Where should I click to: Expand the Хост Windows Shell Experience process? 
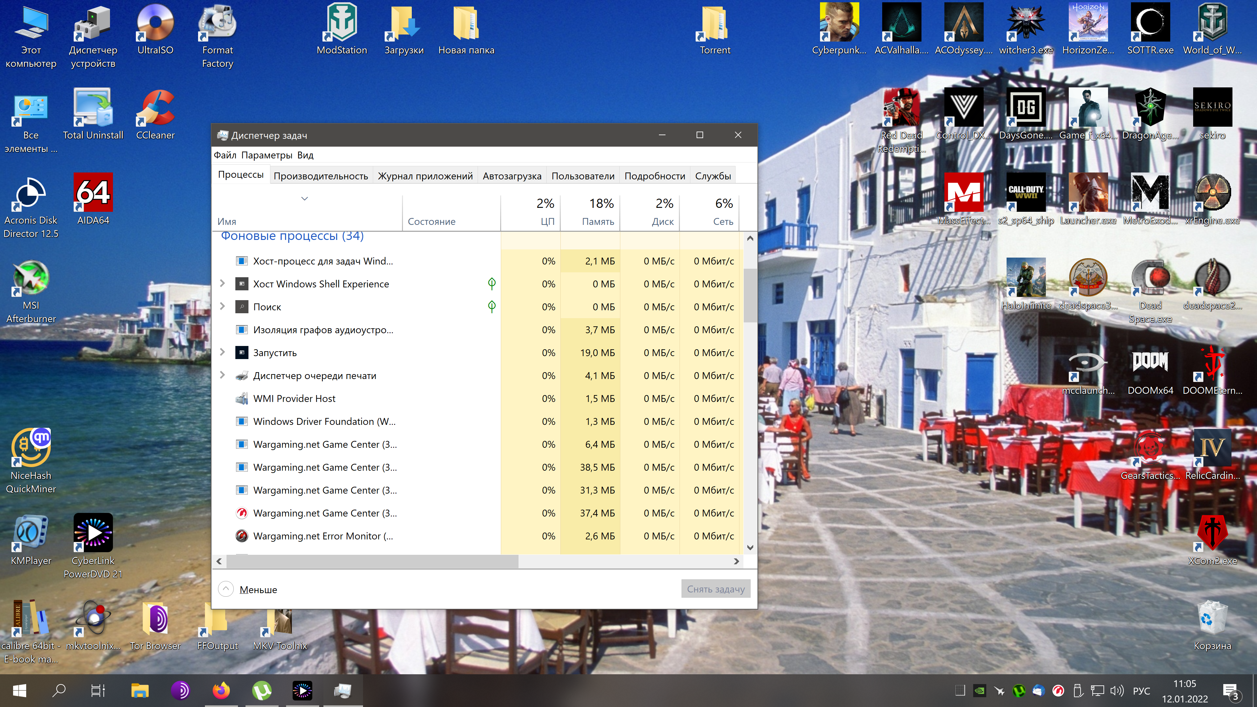[x=223, y=283]
